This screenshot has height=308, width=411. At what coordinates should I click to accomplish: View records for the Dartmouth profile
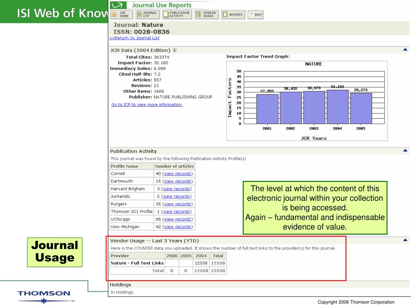pos(177,181)
